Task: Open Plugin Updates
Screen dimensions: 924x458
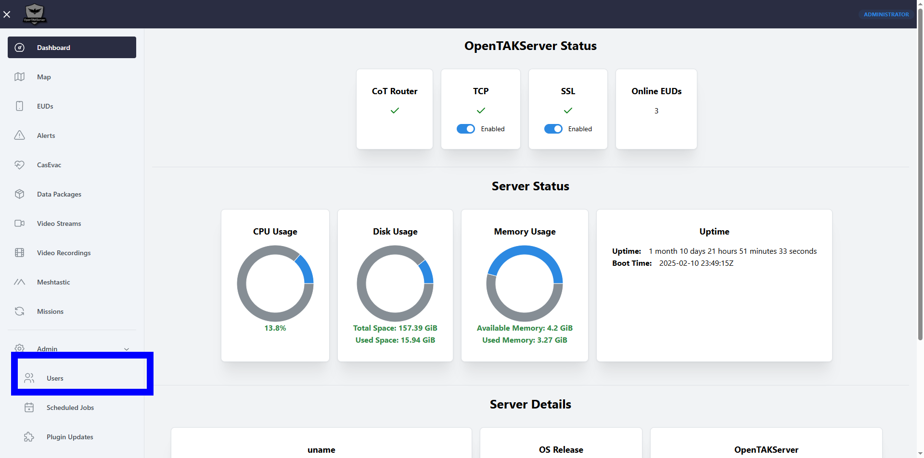Action: 77,437
